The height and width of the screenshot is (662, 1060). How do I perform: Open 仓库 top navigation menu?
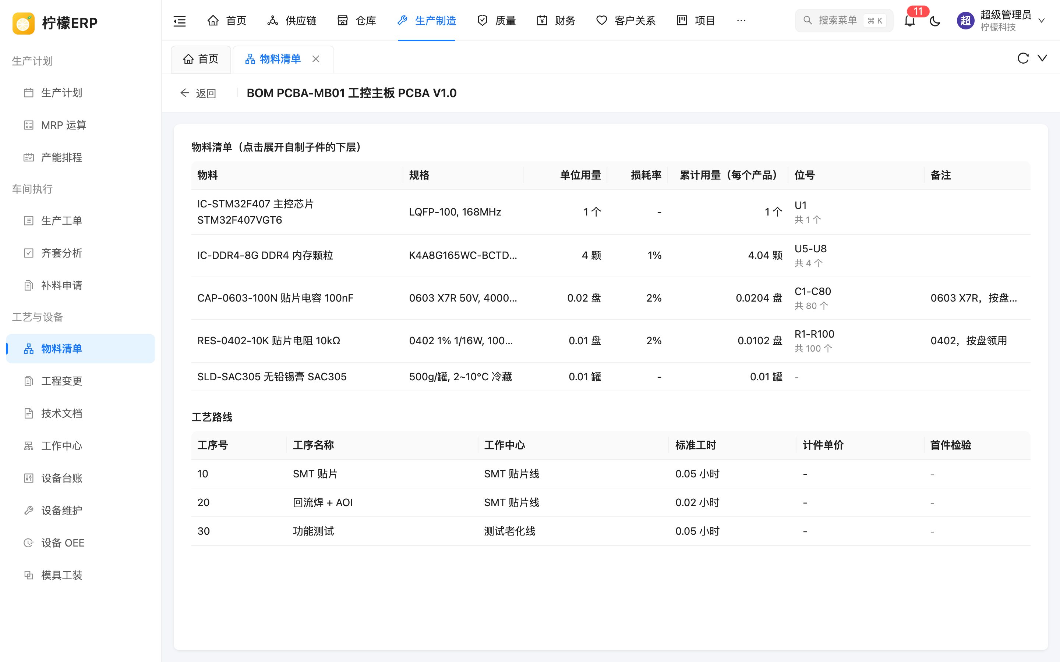tap(357, 21)
